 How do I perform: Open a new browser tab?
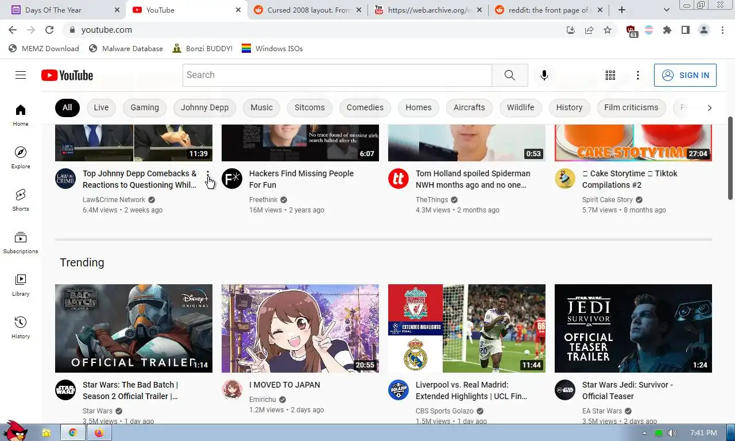622,10
